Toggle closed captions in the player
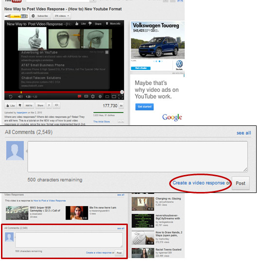This screenshot has height=262, width=261. pyautogui.click(x=86, y=96)
